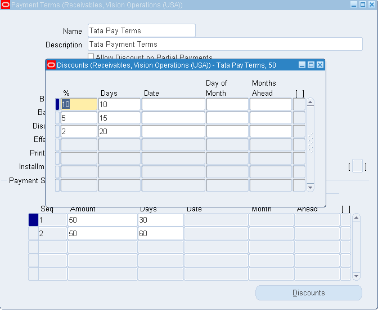Click the Days field showing 60
Image resolution: width=378 pixels, height=310 pixels.
click(x=160, y=233)
